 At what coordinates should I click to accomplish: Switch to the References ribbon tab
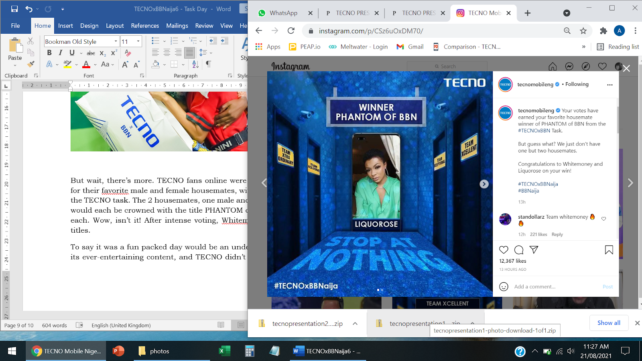(x=145, y=26)
